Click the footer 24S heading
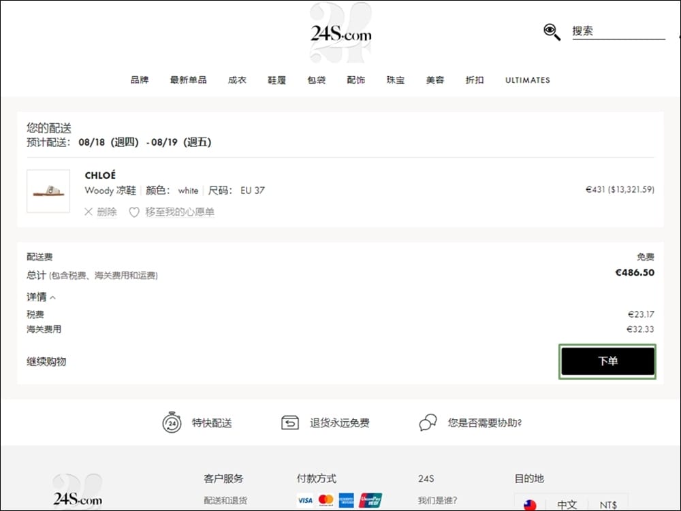Image resolution: width=681 pixels, height=511 pixels. click(426, 478)
